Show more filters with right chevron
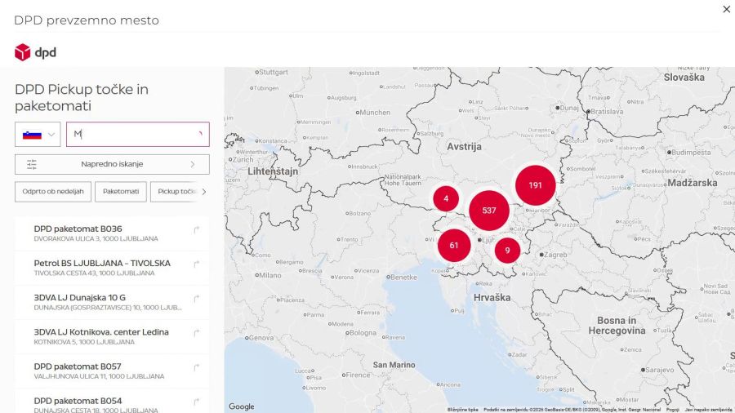This screenshot has width=735, height=413. pyautogui.click(x=204, y=192)
